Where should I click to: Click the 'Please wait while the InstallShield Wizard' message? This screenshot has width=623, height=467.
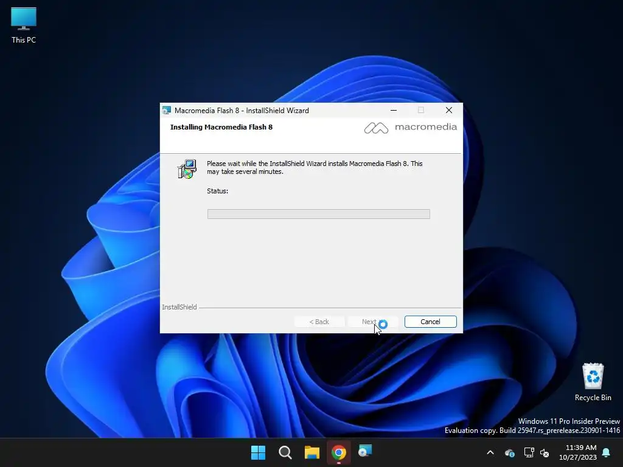click(x=315, y=168)
